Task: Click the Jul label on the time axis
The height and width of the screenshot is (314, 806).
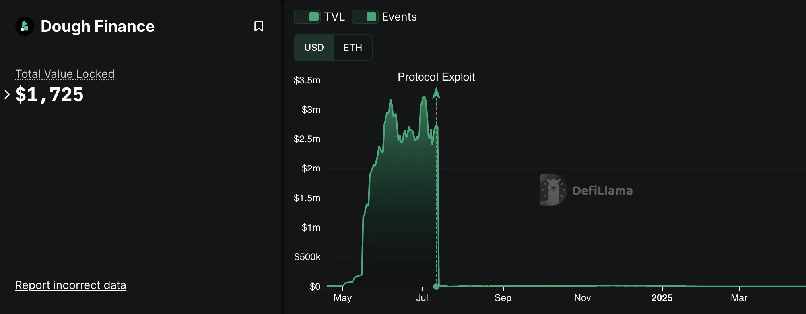Action: (x=422, y=298)
